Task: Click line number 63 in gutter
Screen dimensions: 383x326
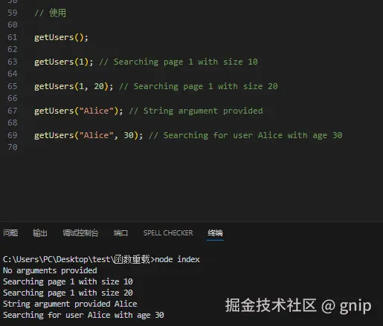Action: (13, 62)
